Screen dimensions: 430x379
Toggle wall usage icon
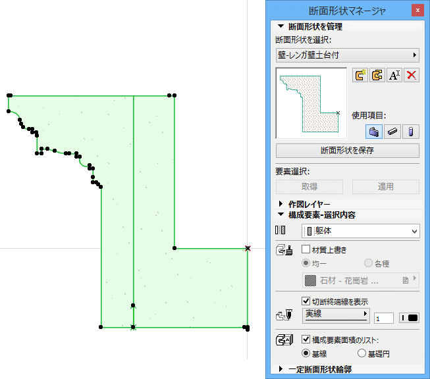click(374, 132)
